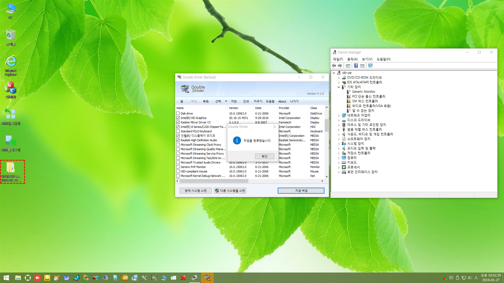Open the OKR내보내기 desktop shortcut

pyautogui.click(x=11, y=117)
